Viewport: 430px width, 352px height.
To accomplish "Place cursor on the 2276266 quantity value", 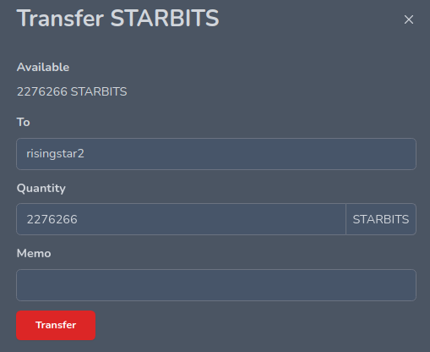I will (x=52, y=219).
